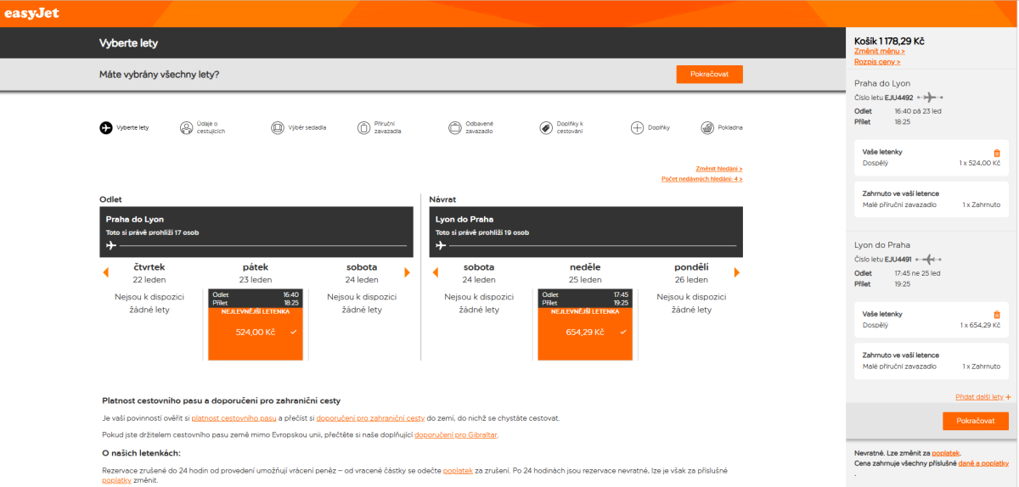Remove Lyon do Praha ticket via trash icon
1019x487 pixels.
(997, 316)
